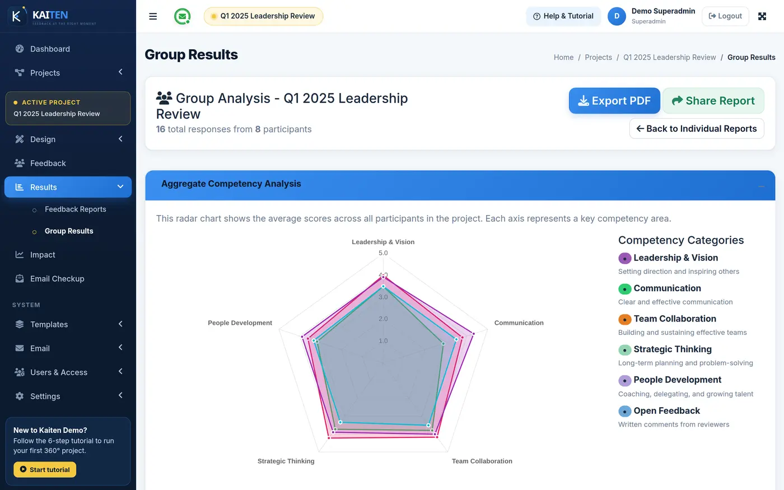Click the Settings gear icon

20,396
